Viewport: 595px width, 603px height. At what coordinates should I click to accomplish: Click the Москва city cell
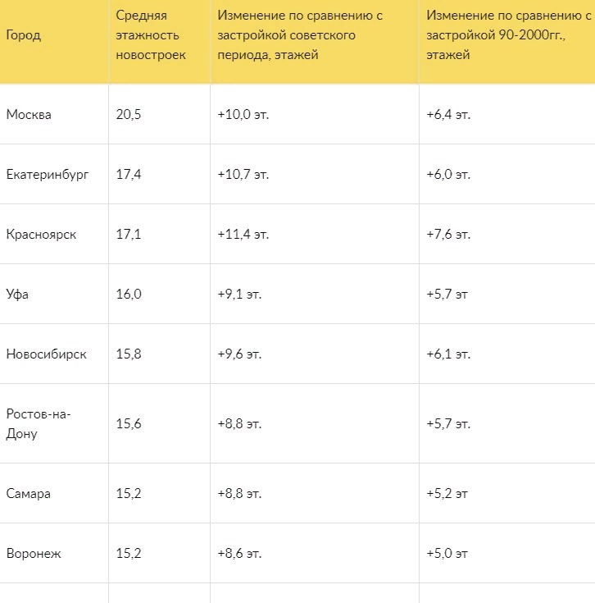(29, 115)
